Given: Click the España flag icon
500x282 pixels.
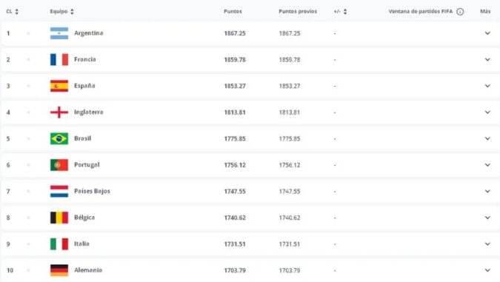Looking at the screenshot, I should pyautogui.click(x=59, y=86).
